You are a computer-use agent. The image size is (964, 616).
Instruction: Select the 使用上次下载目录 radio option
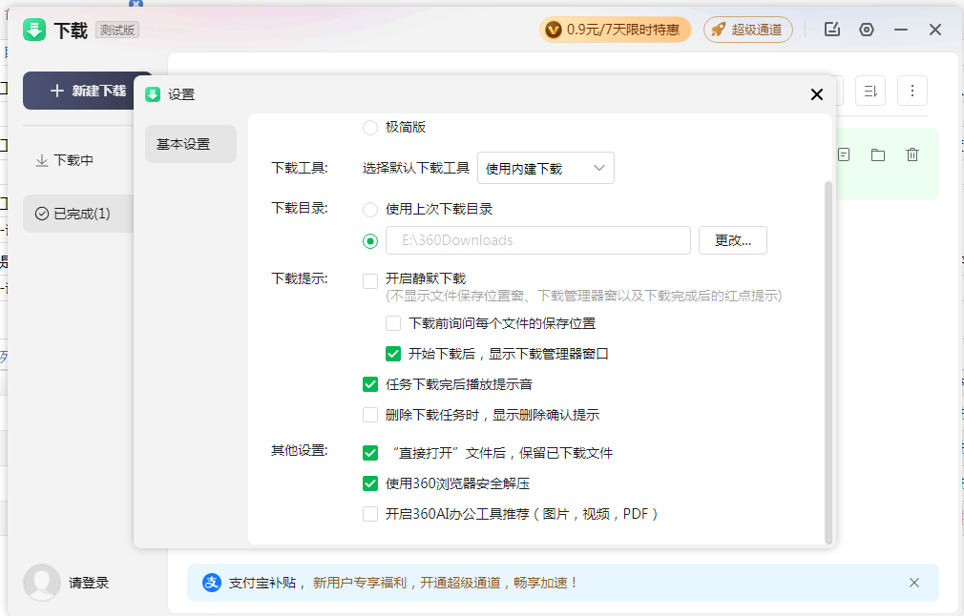[x=370, y=209]
